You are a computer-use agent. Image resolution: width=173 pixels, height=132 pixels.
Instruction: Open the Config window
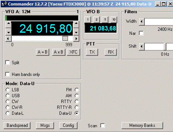[x=68, y=125]
